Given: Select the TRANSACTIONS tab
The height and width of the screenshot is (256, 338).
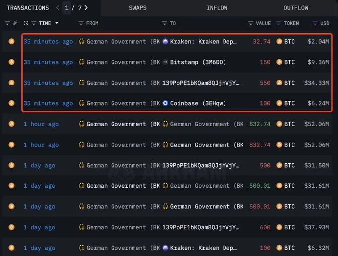Looking at the screenshot, I should [x=28, y=8].
